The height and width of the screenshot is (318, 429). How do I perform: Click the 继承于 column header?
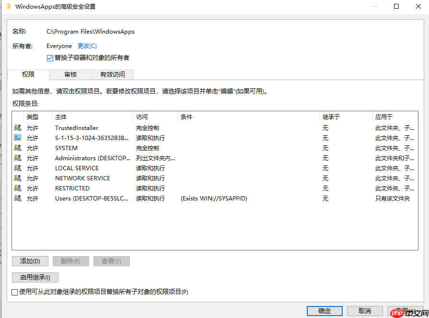point(346,117)
